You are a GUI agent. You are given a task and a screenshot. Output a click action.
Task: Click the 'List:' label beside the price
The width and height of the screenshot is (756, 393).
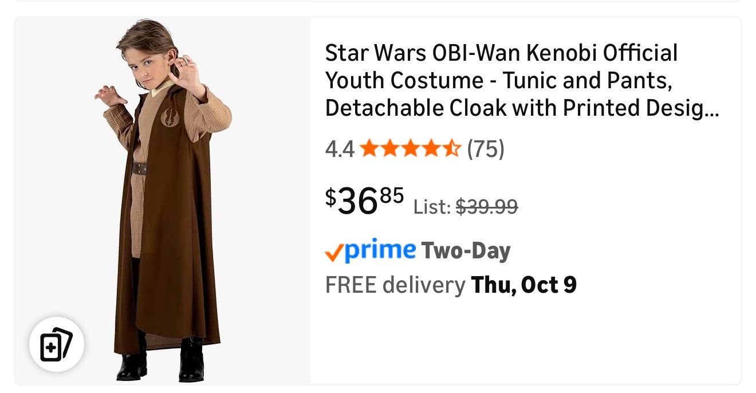[x=432, y=207]
